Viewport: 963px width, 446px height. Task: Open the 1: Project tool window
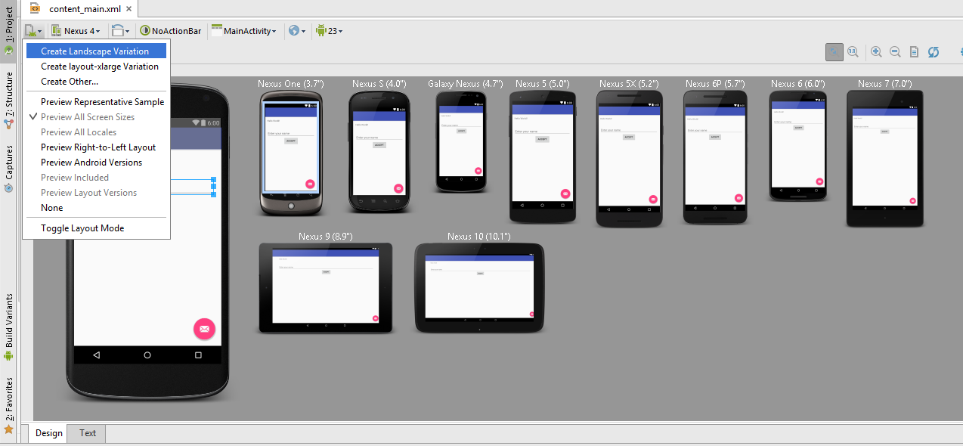click(x=8, y=30)
